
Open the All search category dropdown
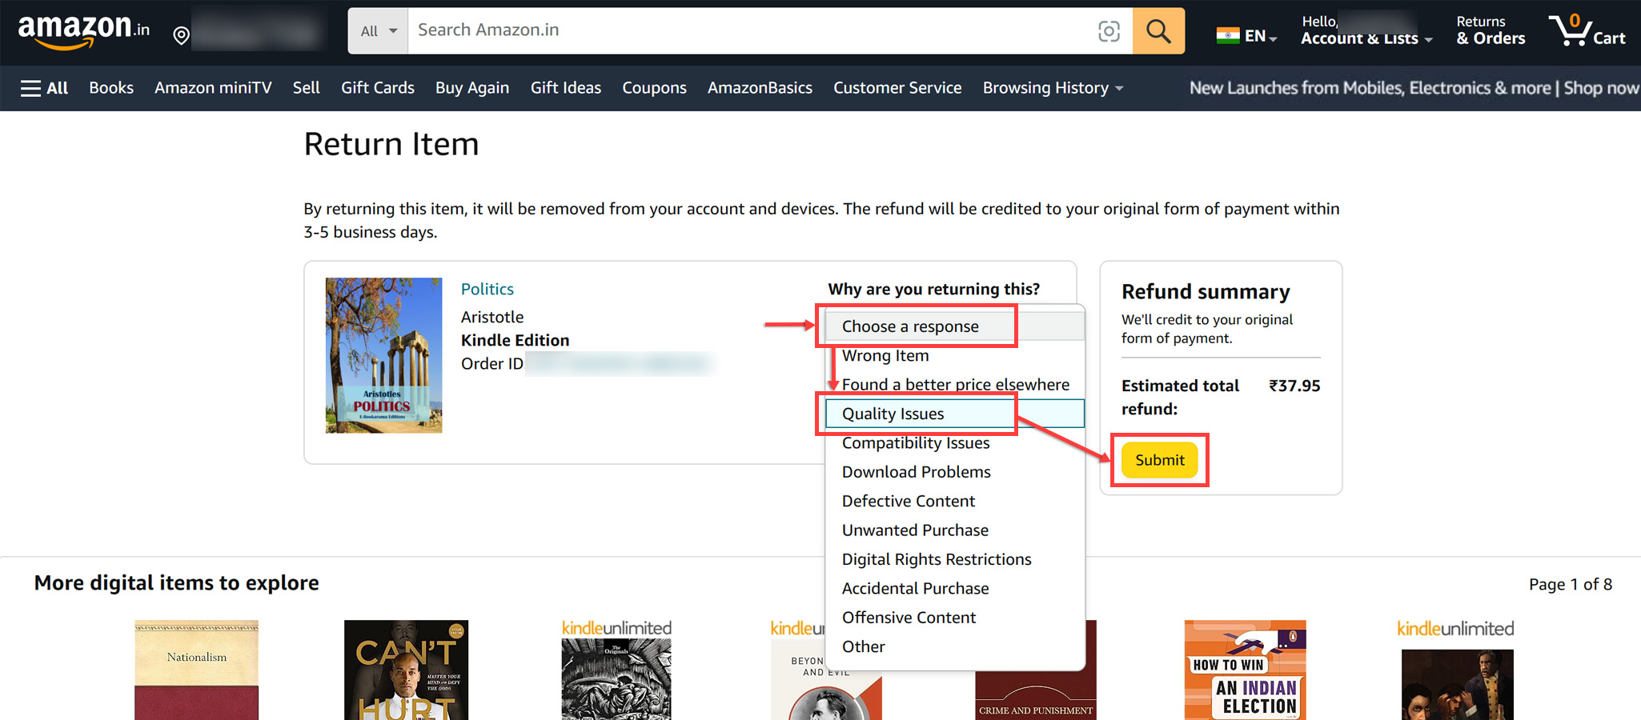tap(378, 31)
